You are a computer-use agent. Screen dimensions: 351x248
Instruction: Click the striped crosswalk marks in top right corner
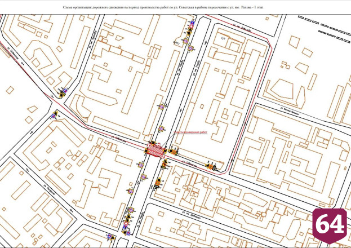(325, 28)
